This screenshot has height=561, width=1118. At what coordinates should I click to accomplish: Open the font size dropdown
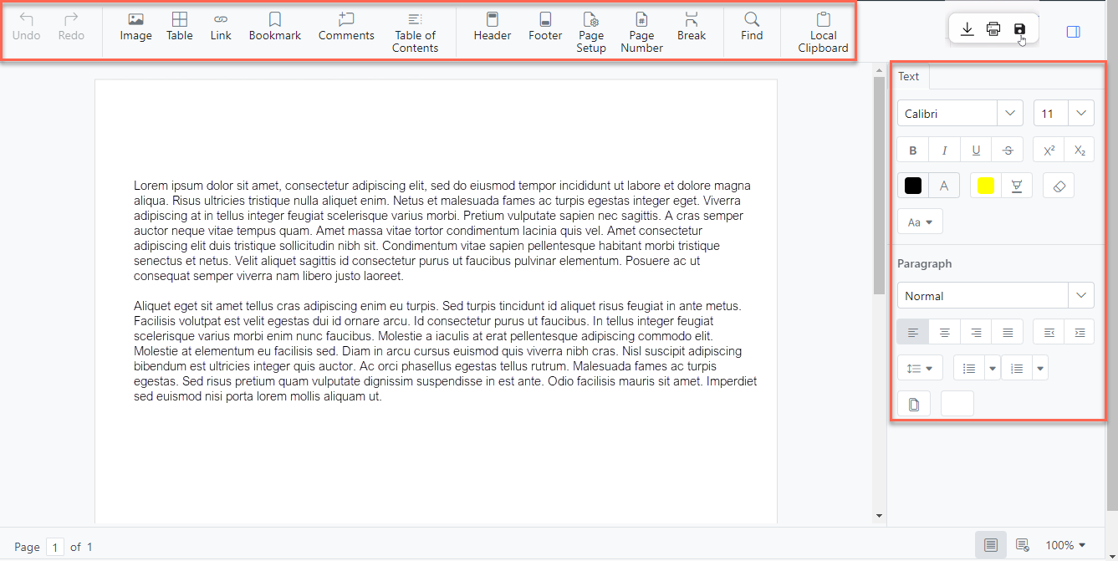[x=1081, y=113]
